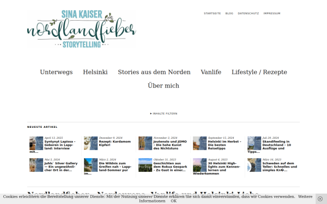Screen dimensions: 327x204
Task: Open the Vanlife category
Action: [x=211, y=72]
